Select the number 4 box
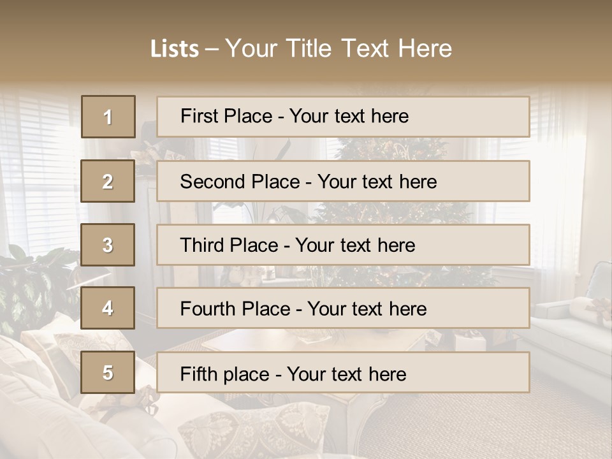The height and width of the screenshot is (459, 612). (x=108, y=309)
